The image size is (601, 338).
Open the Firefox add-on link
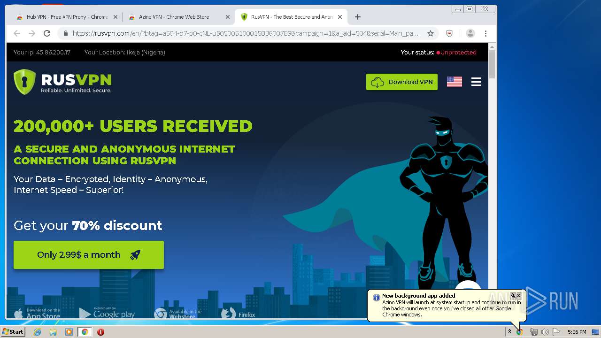[x=239, y=313]
